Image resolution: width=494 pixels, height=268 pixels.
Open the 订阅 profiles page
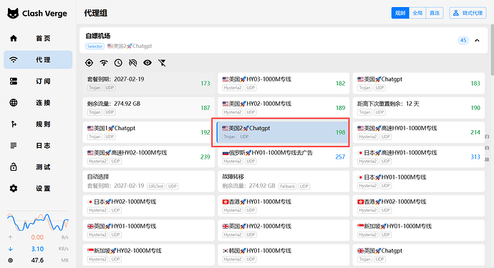(38, 81)
